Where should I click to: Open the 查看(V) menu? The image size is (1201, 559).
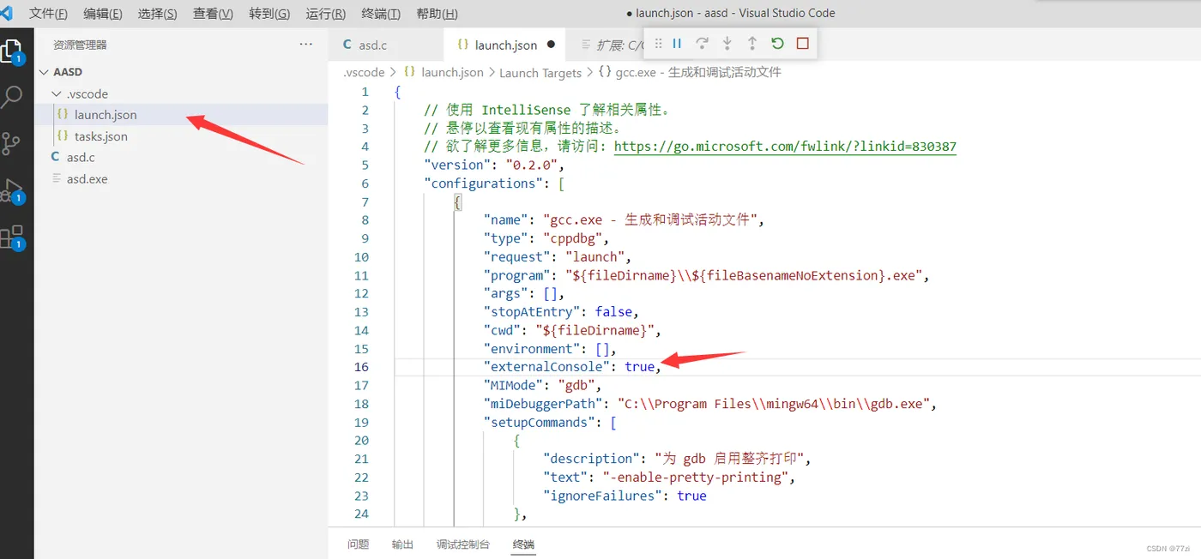(213, 14)
